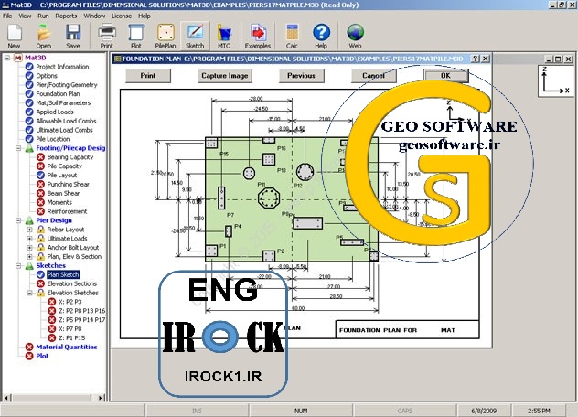Click the Plot toolbar icon
This screenshot has height=417, width=578.
[135, 37]
